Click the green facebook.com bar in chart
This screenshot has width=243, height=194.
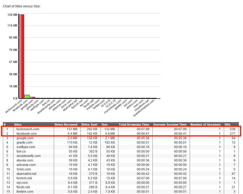[27, 97]
